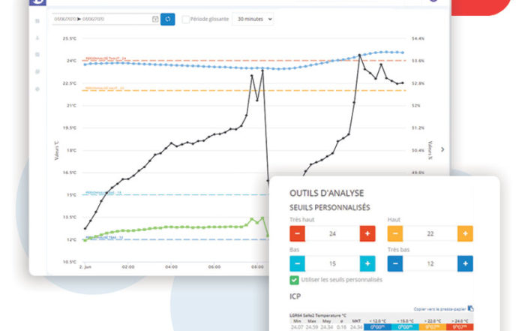Uncheck Utiliser les seuils personnalisés
Image resolution: width=525 pixels, height=331 pixels.
(x=294, y=280)
